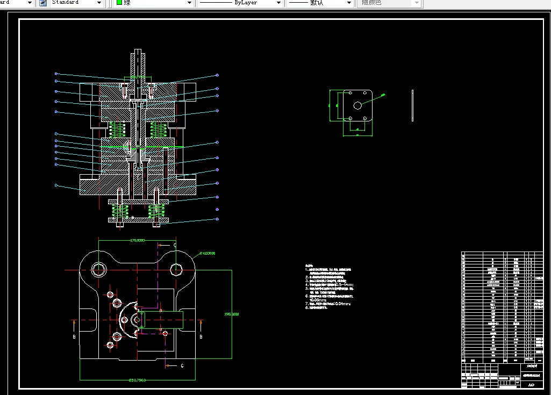
Task: Select the right B section label
Action: click(x=201, y=336)
